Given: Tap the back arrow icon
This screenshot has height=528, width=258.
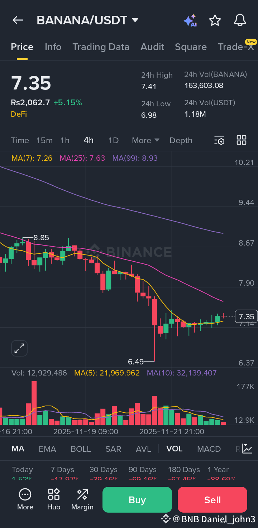Looking at the screenshot, I should pyautogui.click(x=18, y=20).
